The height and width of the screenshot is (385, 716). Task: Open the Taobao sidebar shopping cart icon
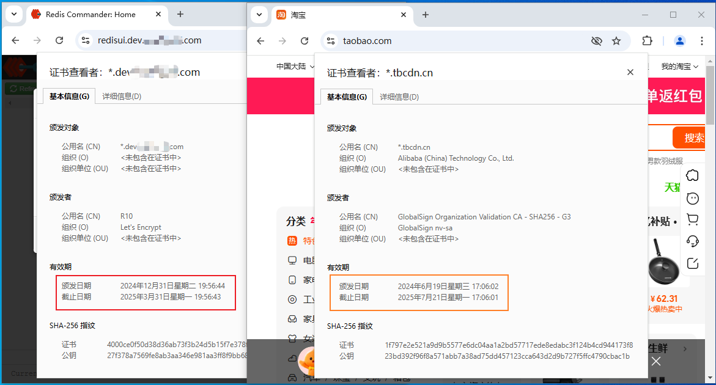[x=693, y=220]
